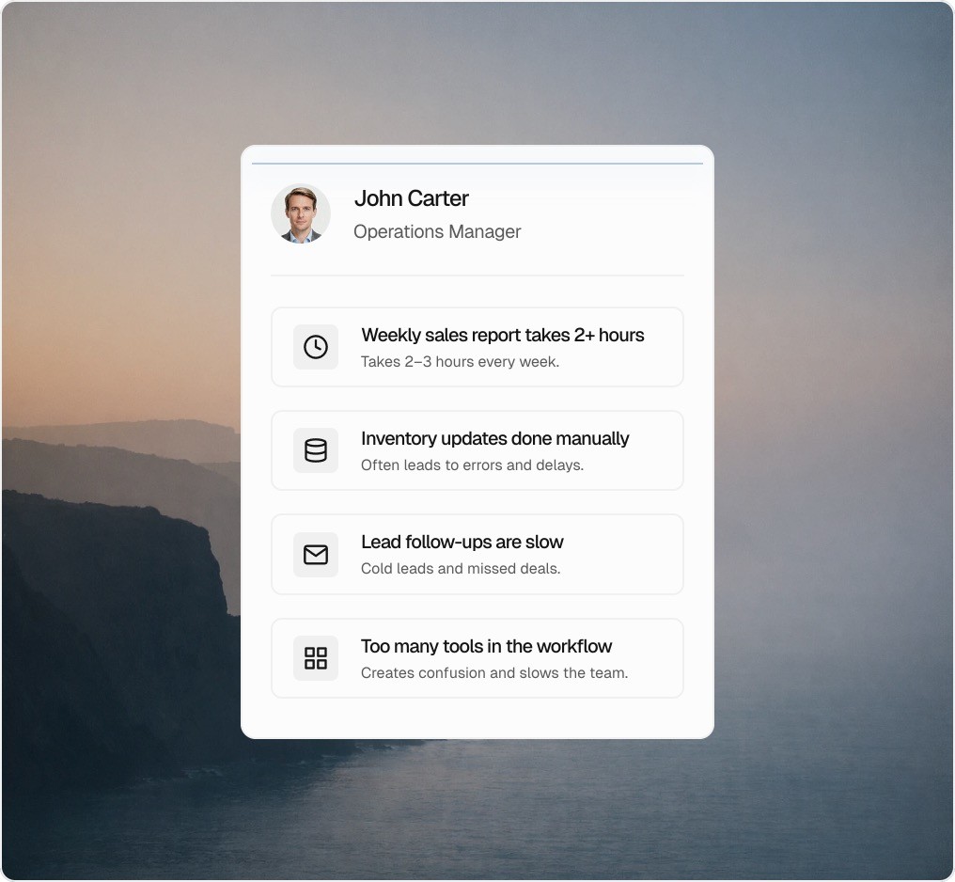Click the Operations Manager subtitle

[437, 231]
